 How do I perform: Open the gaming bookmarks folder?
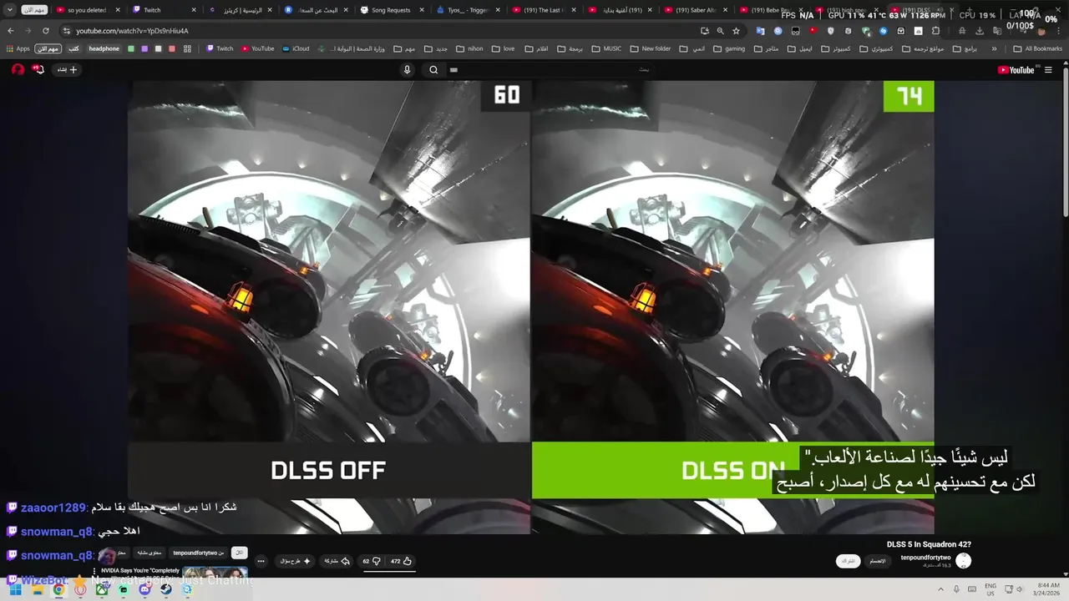(x=730, y=48)
